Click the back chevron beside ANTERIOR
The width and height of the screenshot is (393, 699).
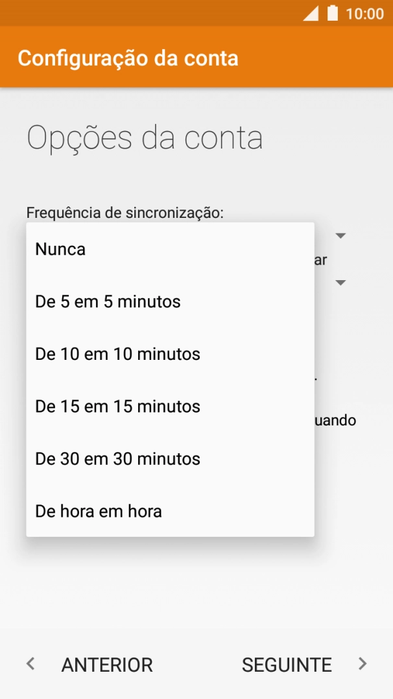click(30, 664)
